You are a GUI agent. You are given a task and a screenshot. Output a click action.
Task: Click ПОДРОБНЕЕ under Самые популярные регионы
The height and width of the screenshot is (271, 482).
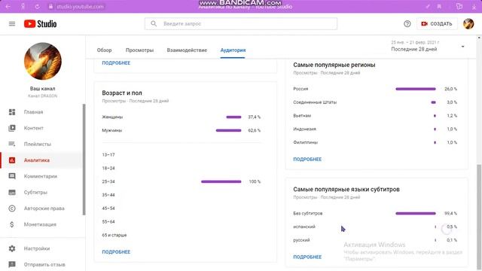click(x=307, y=159)
